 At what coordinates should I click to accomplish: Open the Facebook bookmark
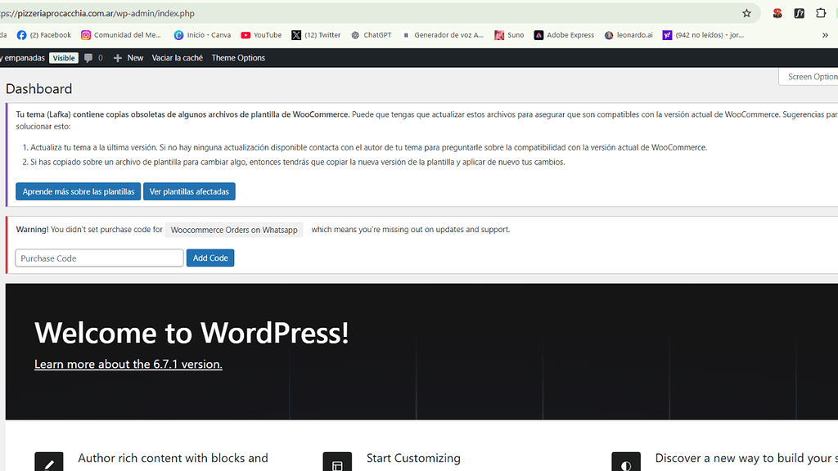[44, 35]
